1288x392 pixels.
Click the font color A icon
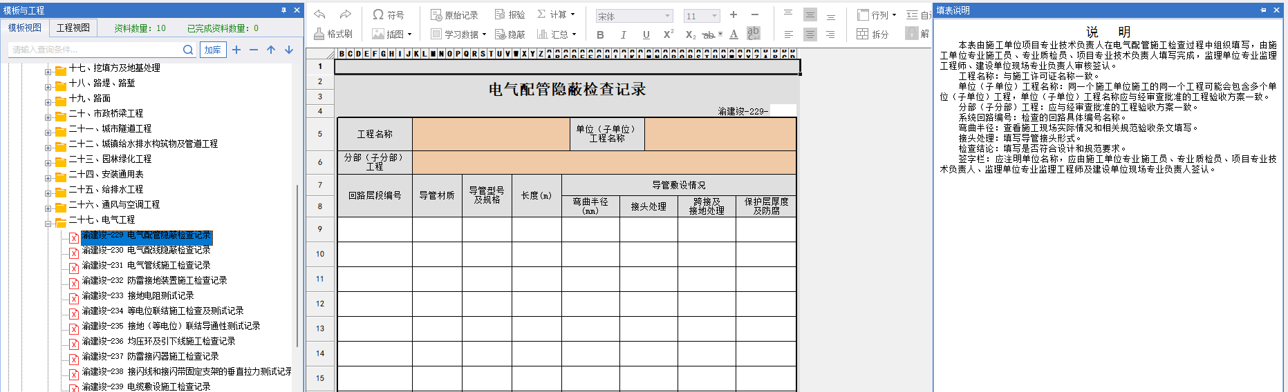[x=734, y=35]
